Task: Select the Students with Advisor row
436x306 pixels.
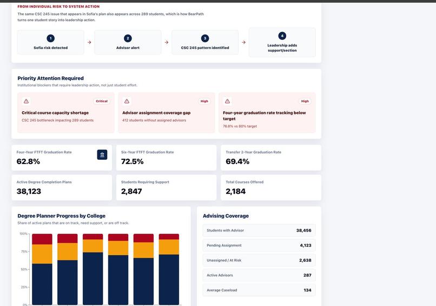Action: coord(259,230)
